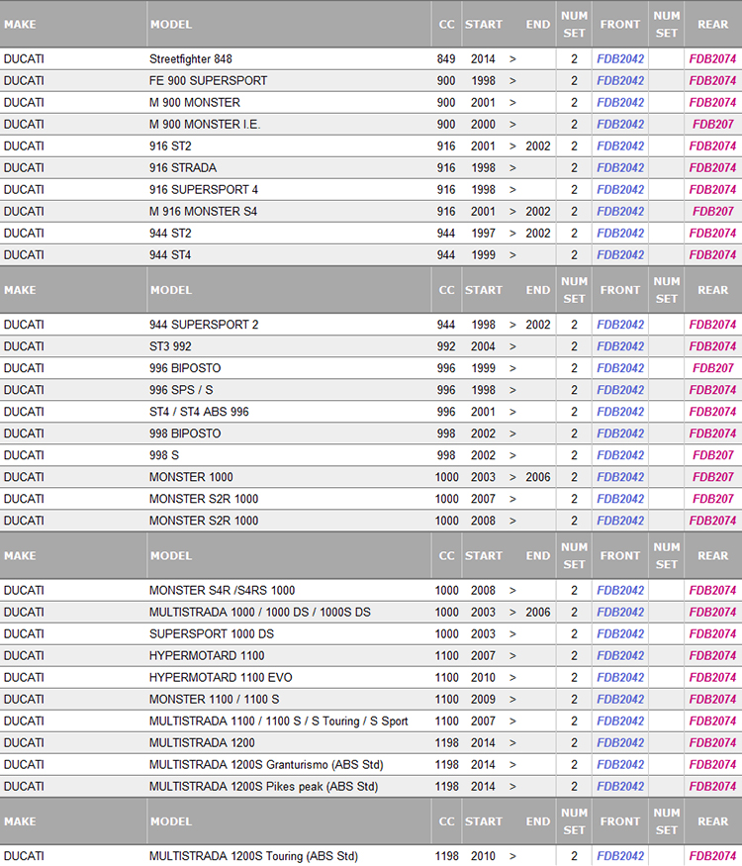The height and width of the screenshot is (866, 742).
Task: Open rear FDB2074 link for 944 ST2
Action: (712, 233)
